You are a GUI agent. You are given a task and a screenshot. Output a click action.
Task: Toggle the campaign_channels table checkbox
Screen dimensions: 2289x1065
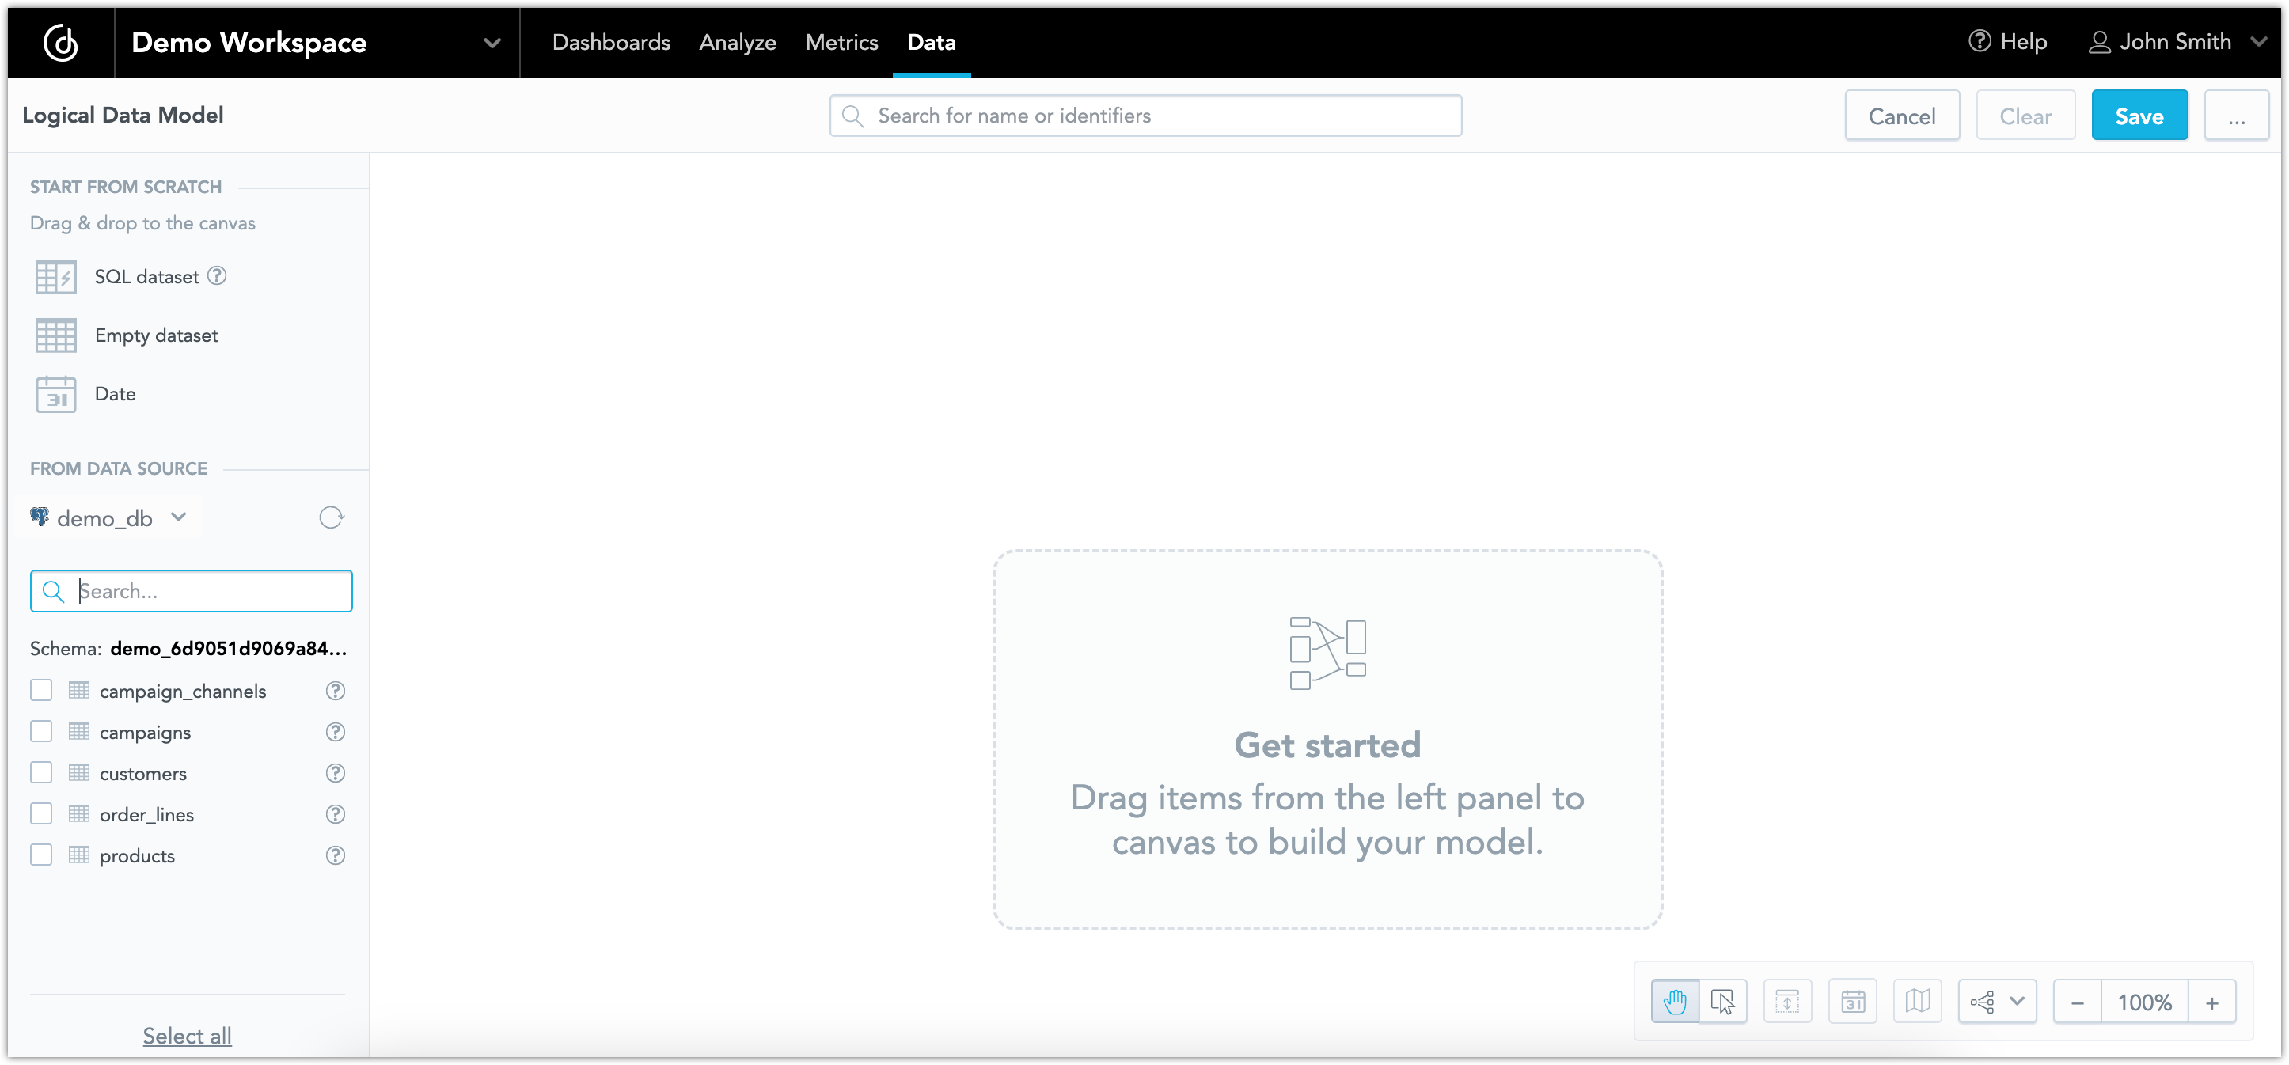[41, 690]
